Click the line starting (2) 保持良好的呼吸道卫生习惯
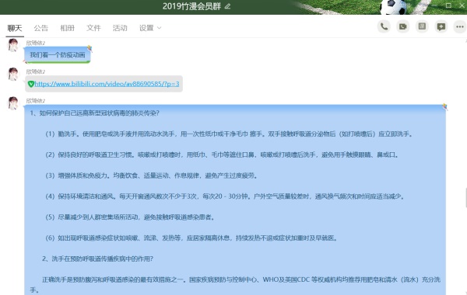The image size is (467, 295). [222, 154]
